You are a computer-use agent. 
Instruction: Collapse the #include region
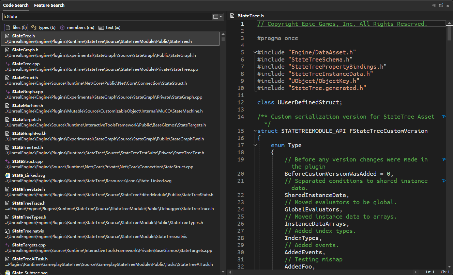tap(255, 53)
